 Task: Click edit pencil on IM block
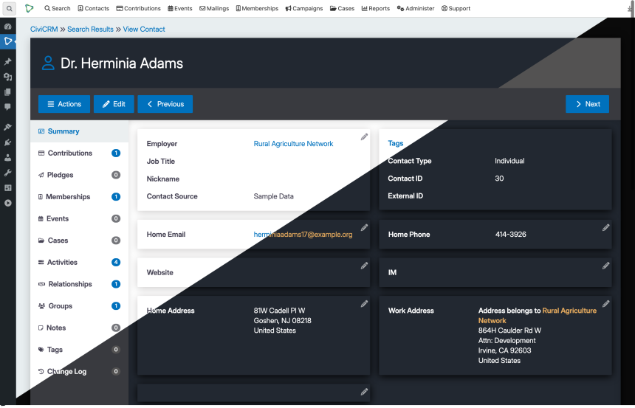point(605,266)
